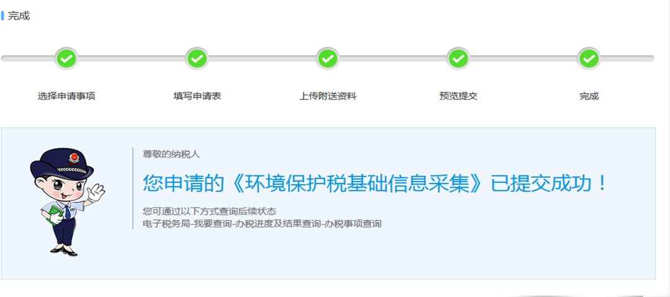
Task: Select the 上传附送资料 step label
Action: point(328,96)
